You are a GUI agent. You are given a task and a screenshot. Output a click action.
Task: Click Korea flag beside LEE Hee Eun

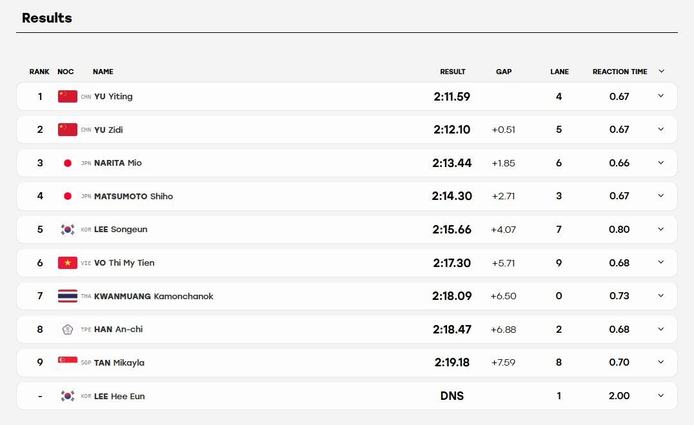67,396
